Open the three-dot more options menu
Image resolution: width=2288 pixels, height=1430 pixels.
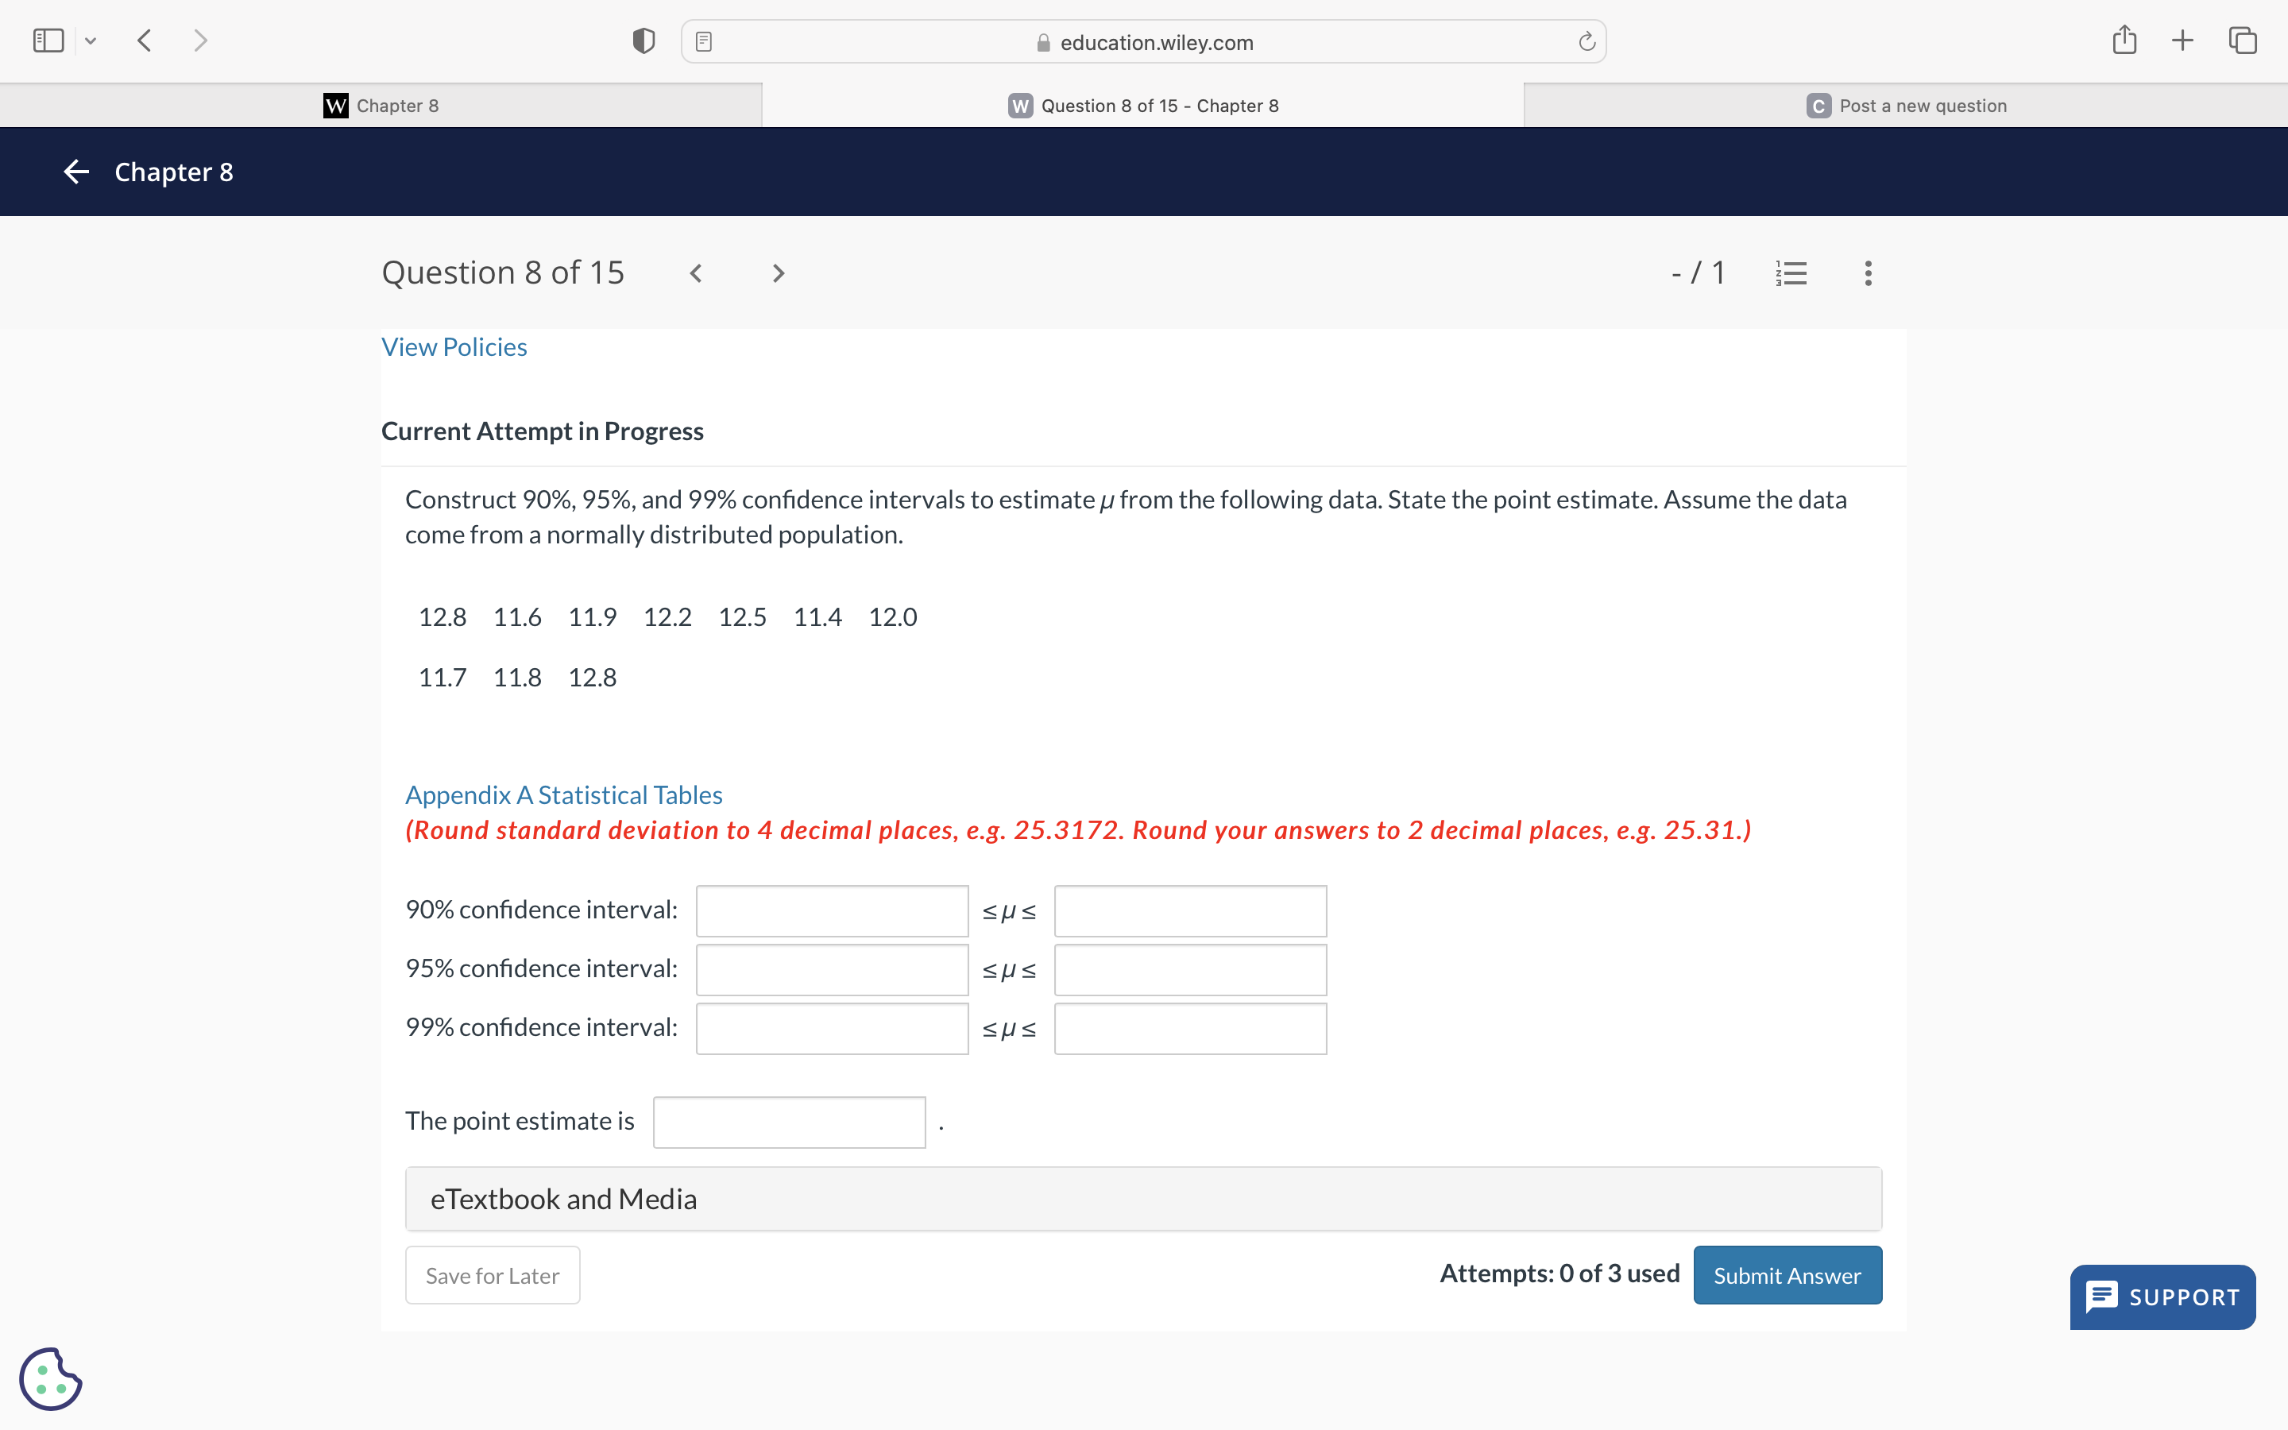tap(1867, 273)
